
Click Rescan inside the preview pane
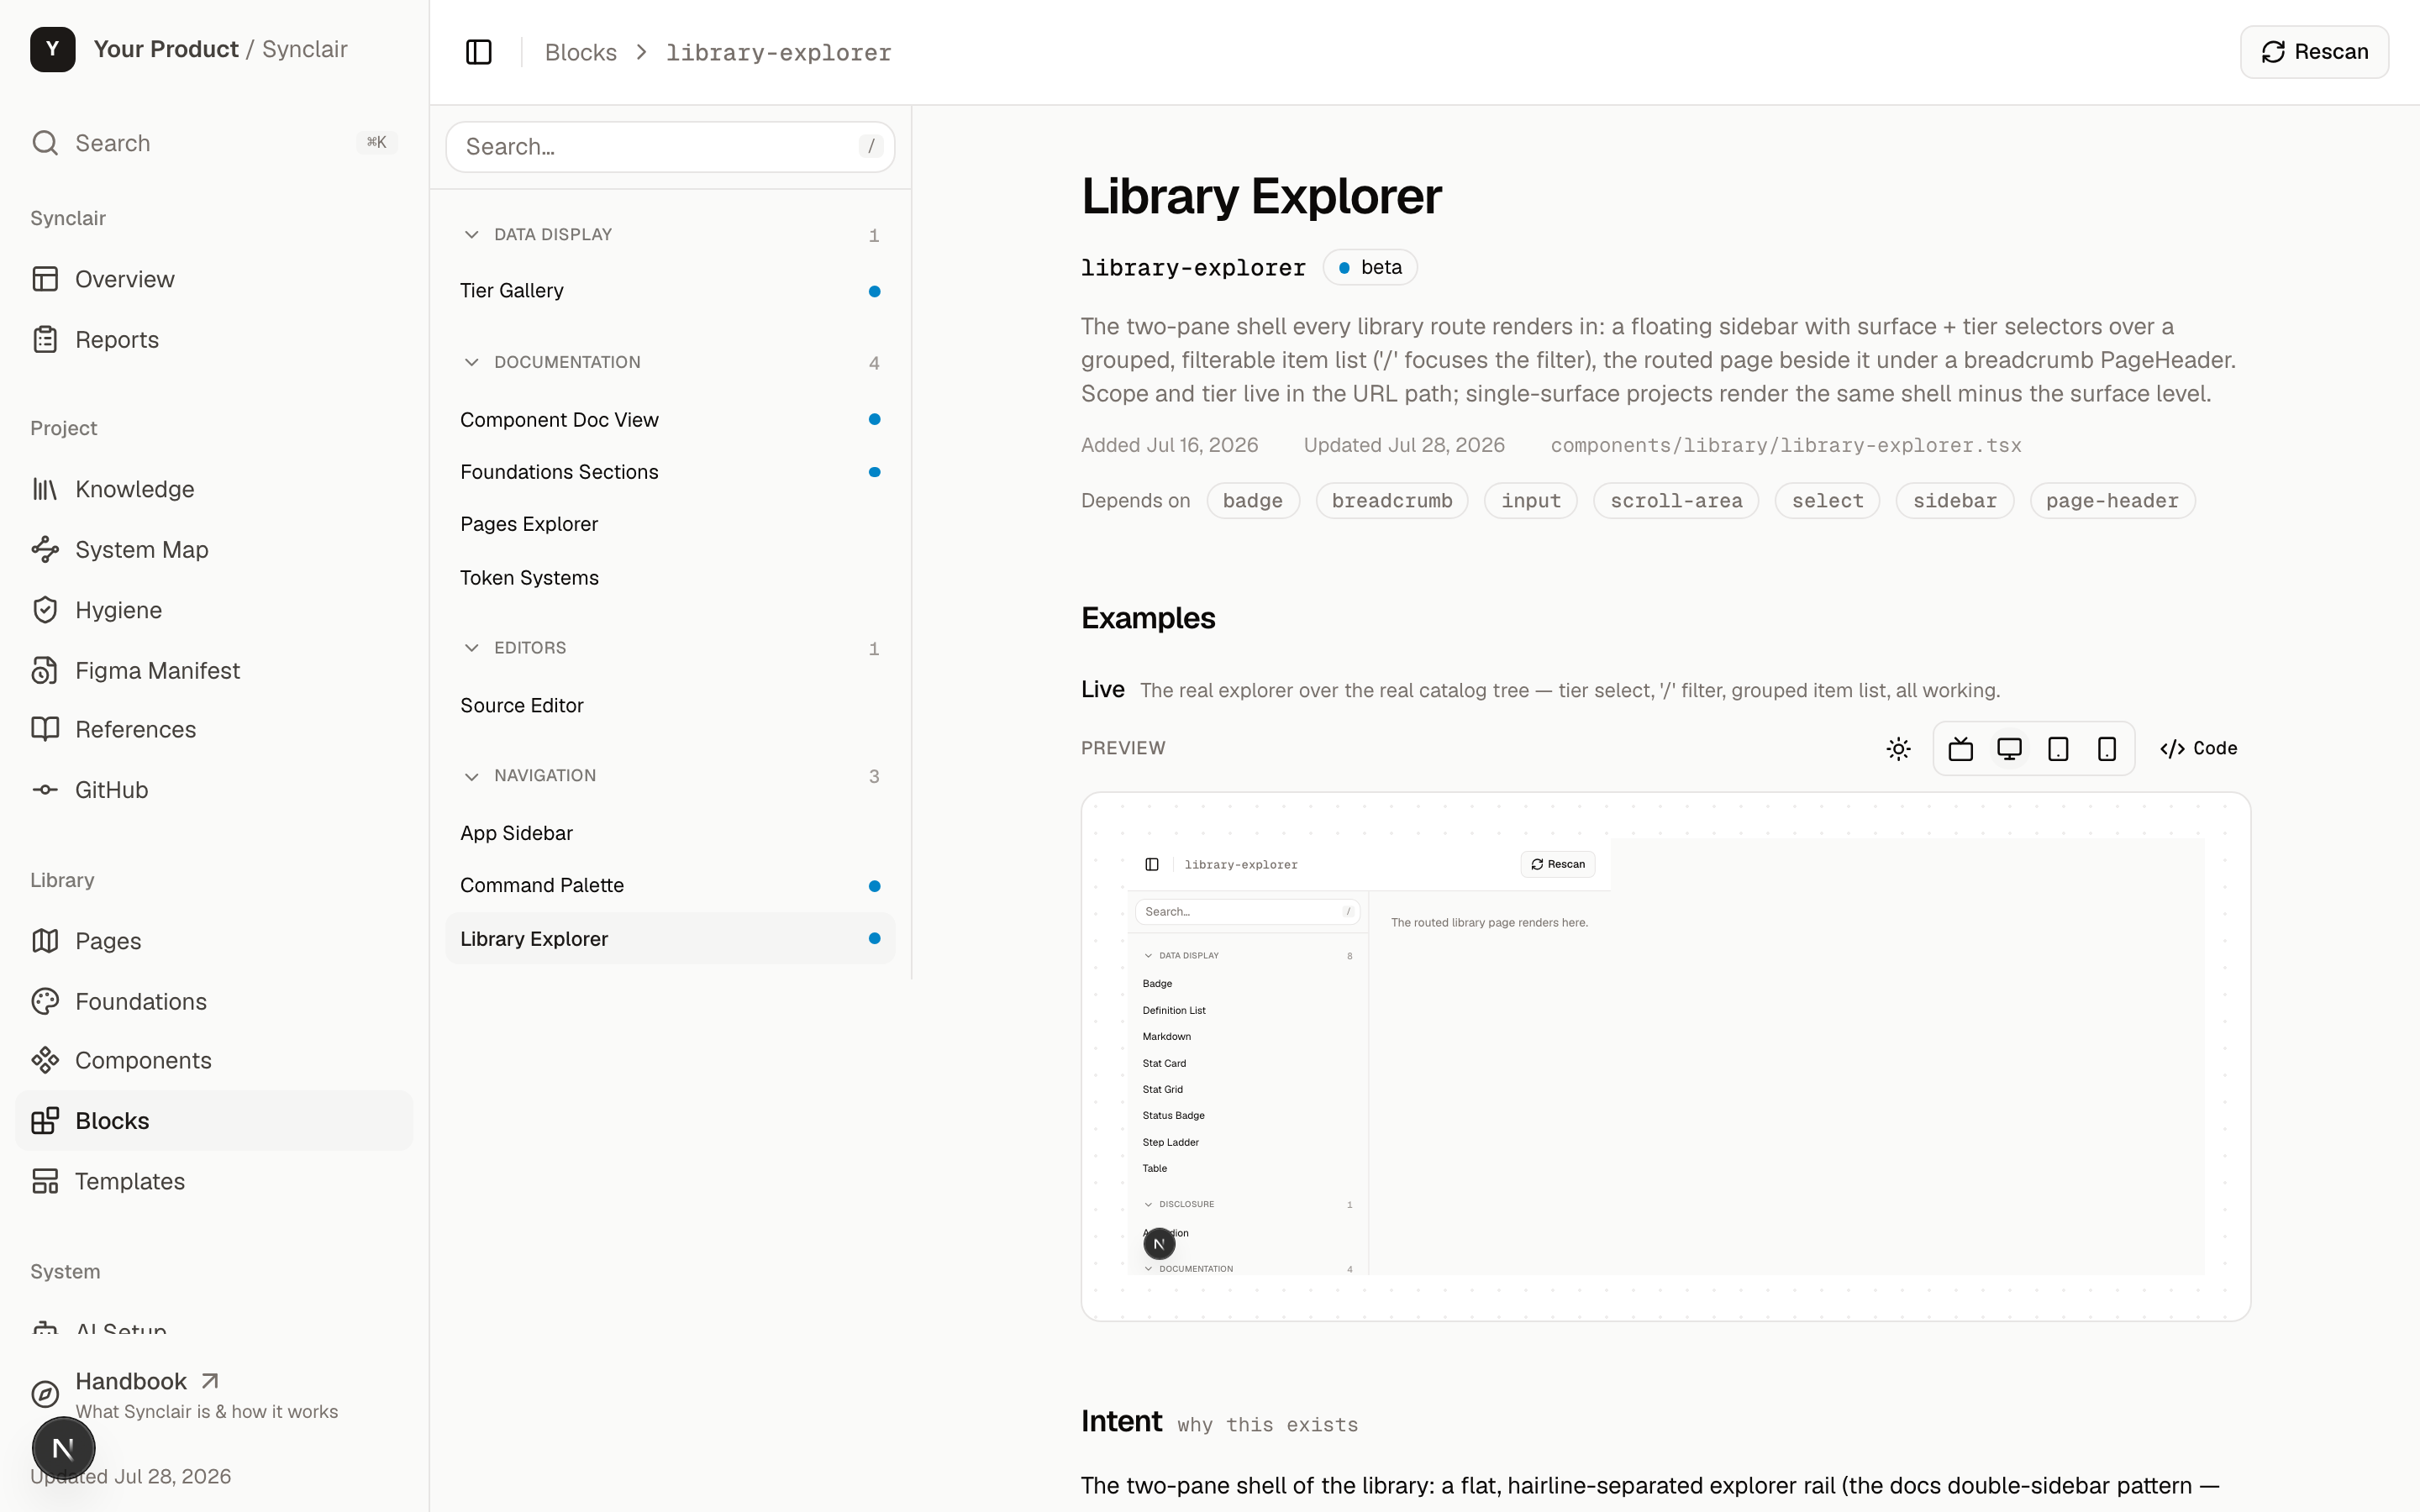pos(1558,865)
